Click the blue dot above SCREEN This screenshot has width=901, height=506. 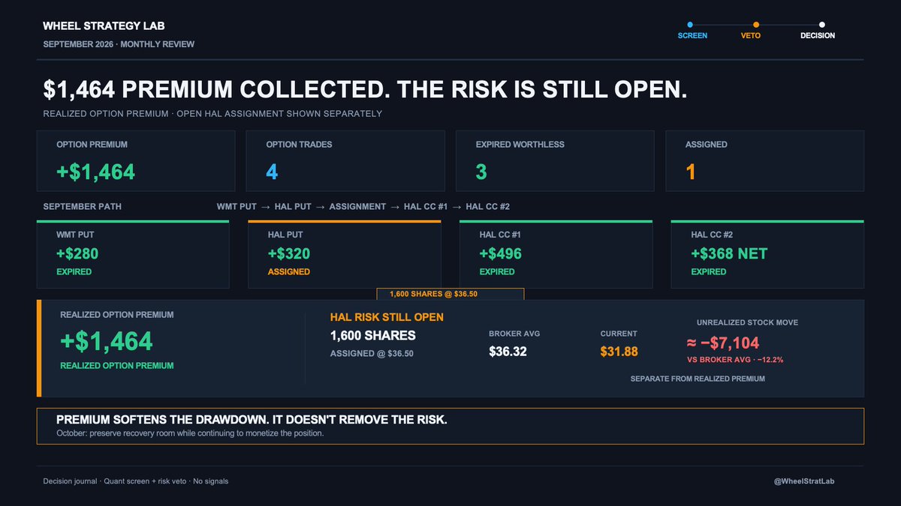[x=690, y=25]
